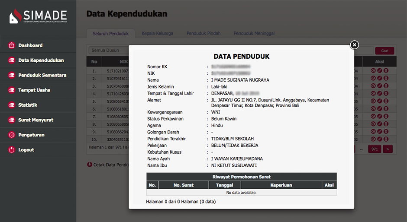The height and width of the screenshot is (222, 407).
Task: View details eye icon for row 2
Action: coord(373,78)
